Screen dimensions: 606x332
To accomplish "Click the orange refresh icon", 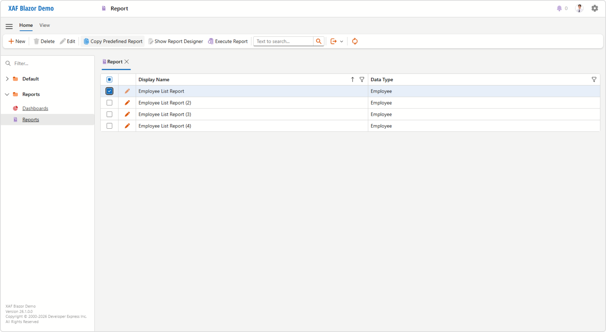I will 355,41.
